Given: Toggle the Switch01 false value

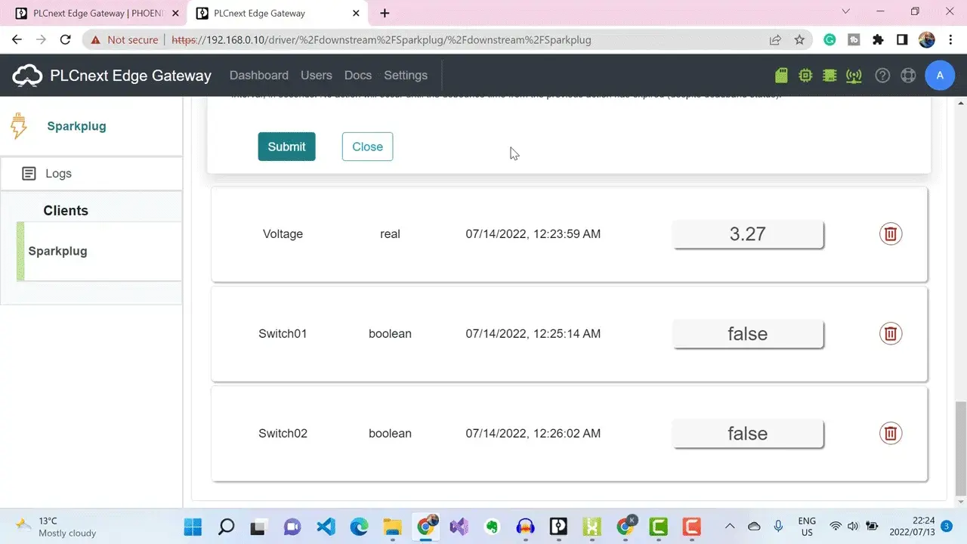Looking at the screenshot, I should pos(748,334).
